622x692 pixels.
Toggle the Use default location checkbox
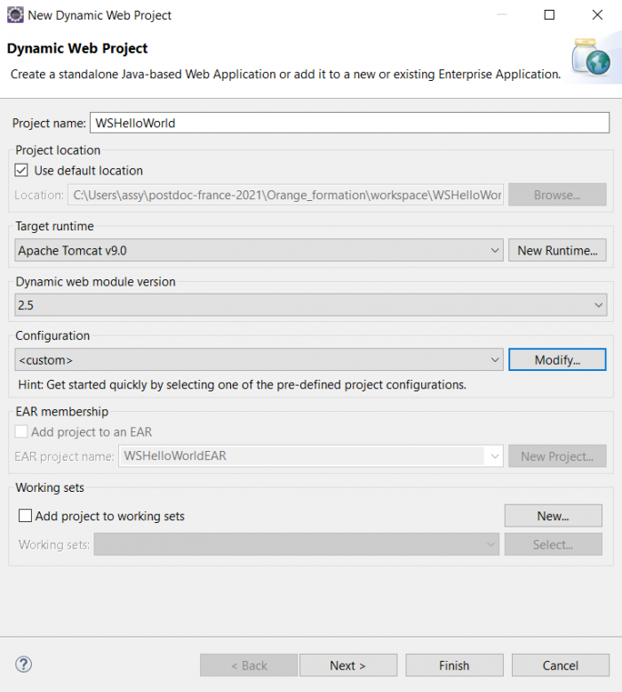click(x=21, y=171)
